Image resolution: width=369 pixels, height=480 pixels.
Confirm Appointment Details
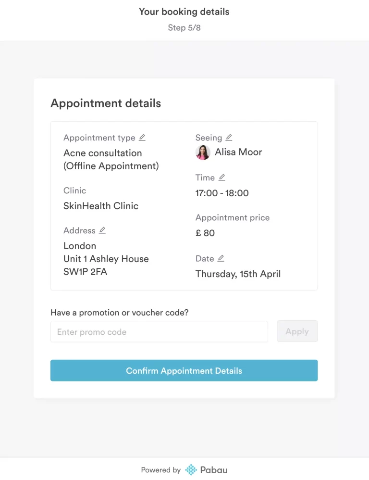(x=184, y=371)
